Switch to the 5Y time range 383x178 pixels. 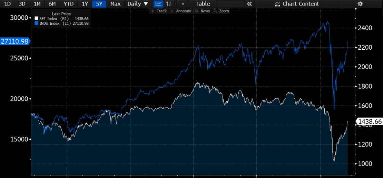pos(99,4)
